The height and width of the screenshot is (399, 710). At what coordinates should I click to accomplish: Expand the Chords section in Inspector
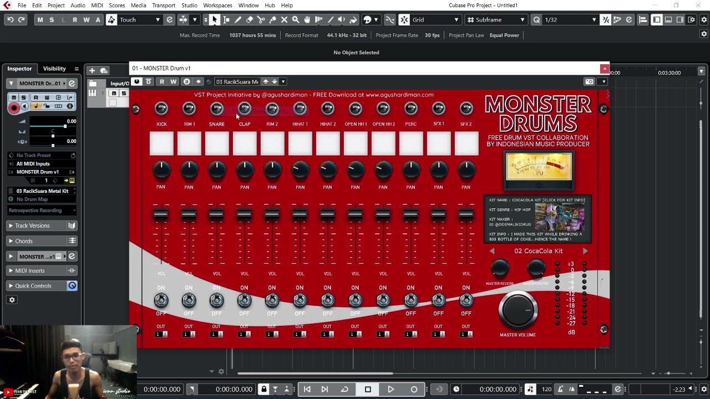(x=42, y=241)
